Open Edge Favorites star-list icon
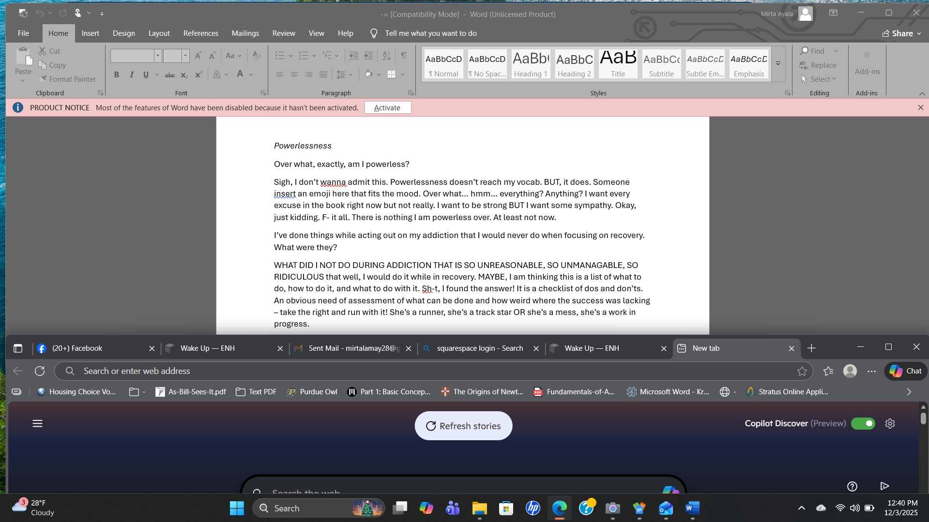 click(x=828, y=371)
